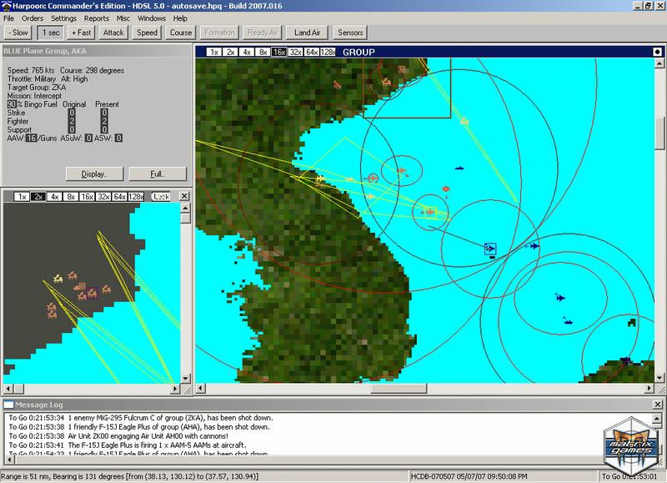Select the red plane in the upper small circle
Viewport: 667px width, 483px height.
[x=402, y=171]
